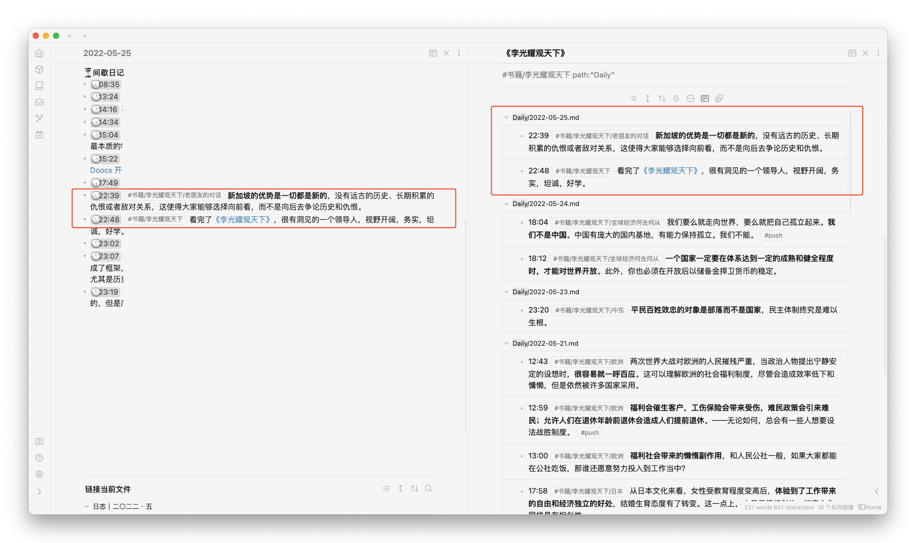Open the settings gear icon
The image size is (916, 543).
pos(39,474)
